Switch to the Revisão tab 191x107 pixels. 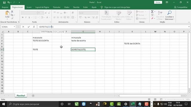click(76, 7)
